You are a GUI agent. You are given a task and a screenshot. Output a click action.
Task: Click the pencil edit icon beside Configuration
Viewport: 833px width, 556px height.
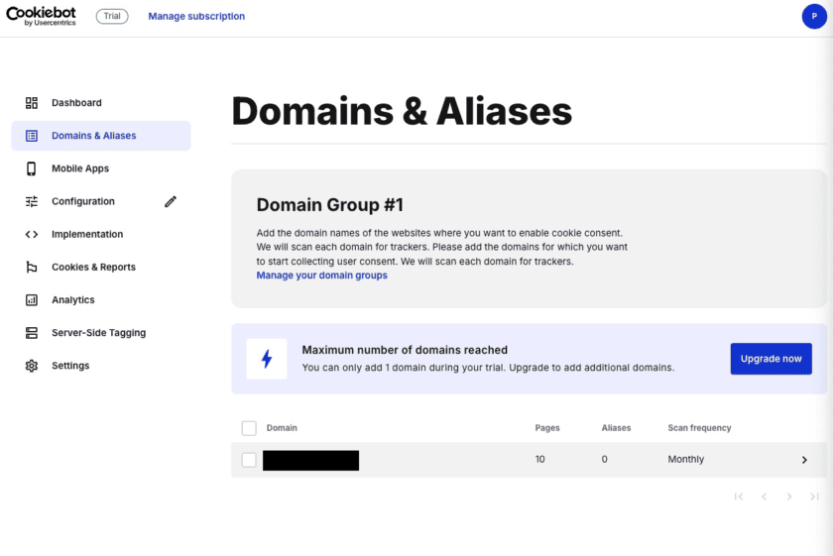tap(171, 201)
